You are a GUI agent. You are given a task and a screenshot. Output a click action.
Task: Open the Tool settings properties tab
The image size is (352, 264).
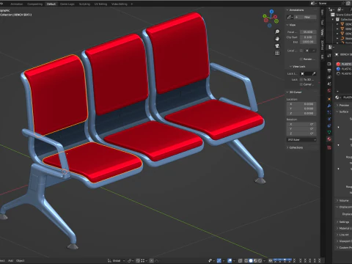tap(329, 56)
